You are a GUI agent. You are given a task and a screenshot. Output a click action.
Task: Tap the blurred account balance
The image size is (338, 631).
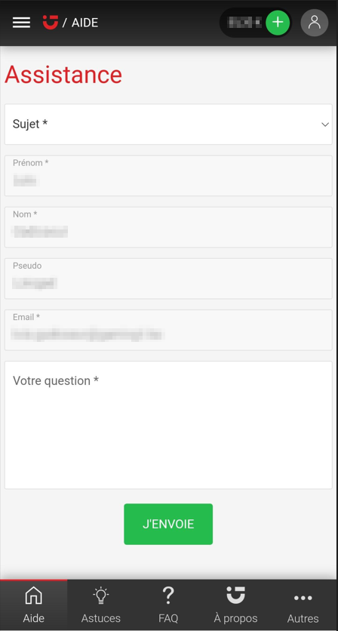coord(244,23)
